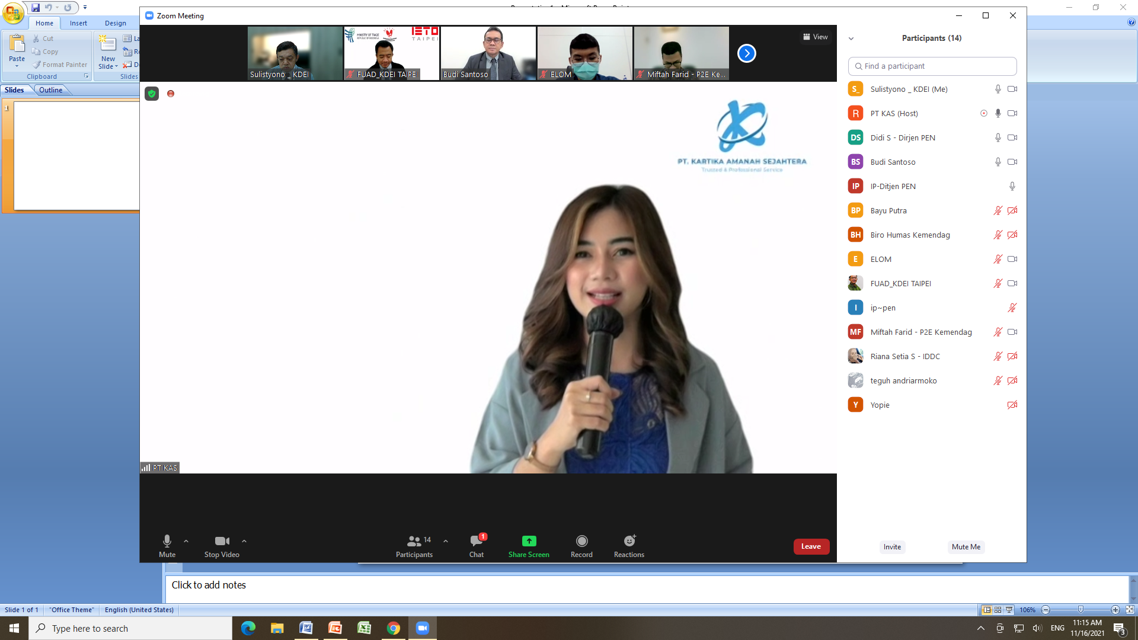1138x640 pixels.
Task: Click the Invite button
Action: (891, 547)
